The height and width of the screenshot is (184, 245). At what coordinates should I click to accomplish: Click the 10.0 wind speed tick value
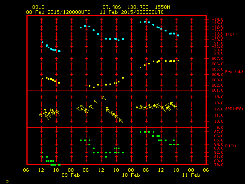[x=219, y=122]
